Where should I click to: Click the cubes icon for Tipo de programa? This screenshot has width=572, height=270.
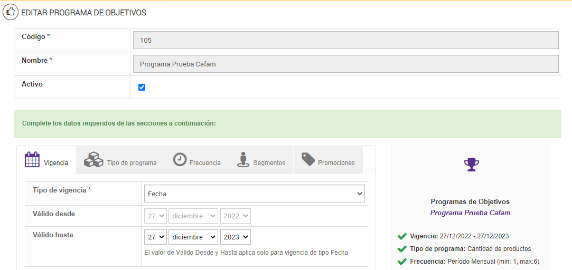(x=93, y=160)
